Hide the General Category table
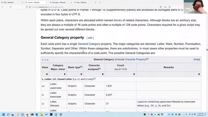Screen dimensions: 208x117 [197, 59]
